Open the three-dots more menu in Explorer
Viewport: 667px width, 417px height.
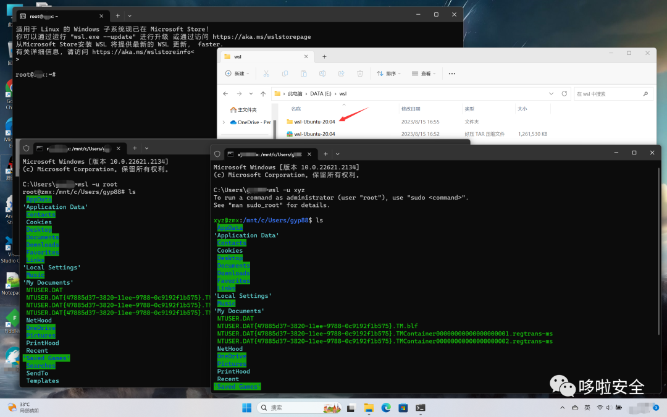click(451, 74)
